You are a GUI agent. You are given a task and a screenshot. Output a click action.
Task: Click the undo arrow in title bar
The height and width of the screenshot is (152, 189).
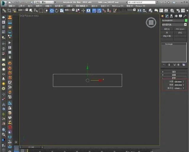(21, 2)
